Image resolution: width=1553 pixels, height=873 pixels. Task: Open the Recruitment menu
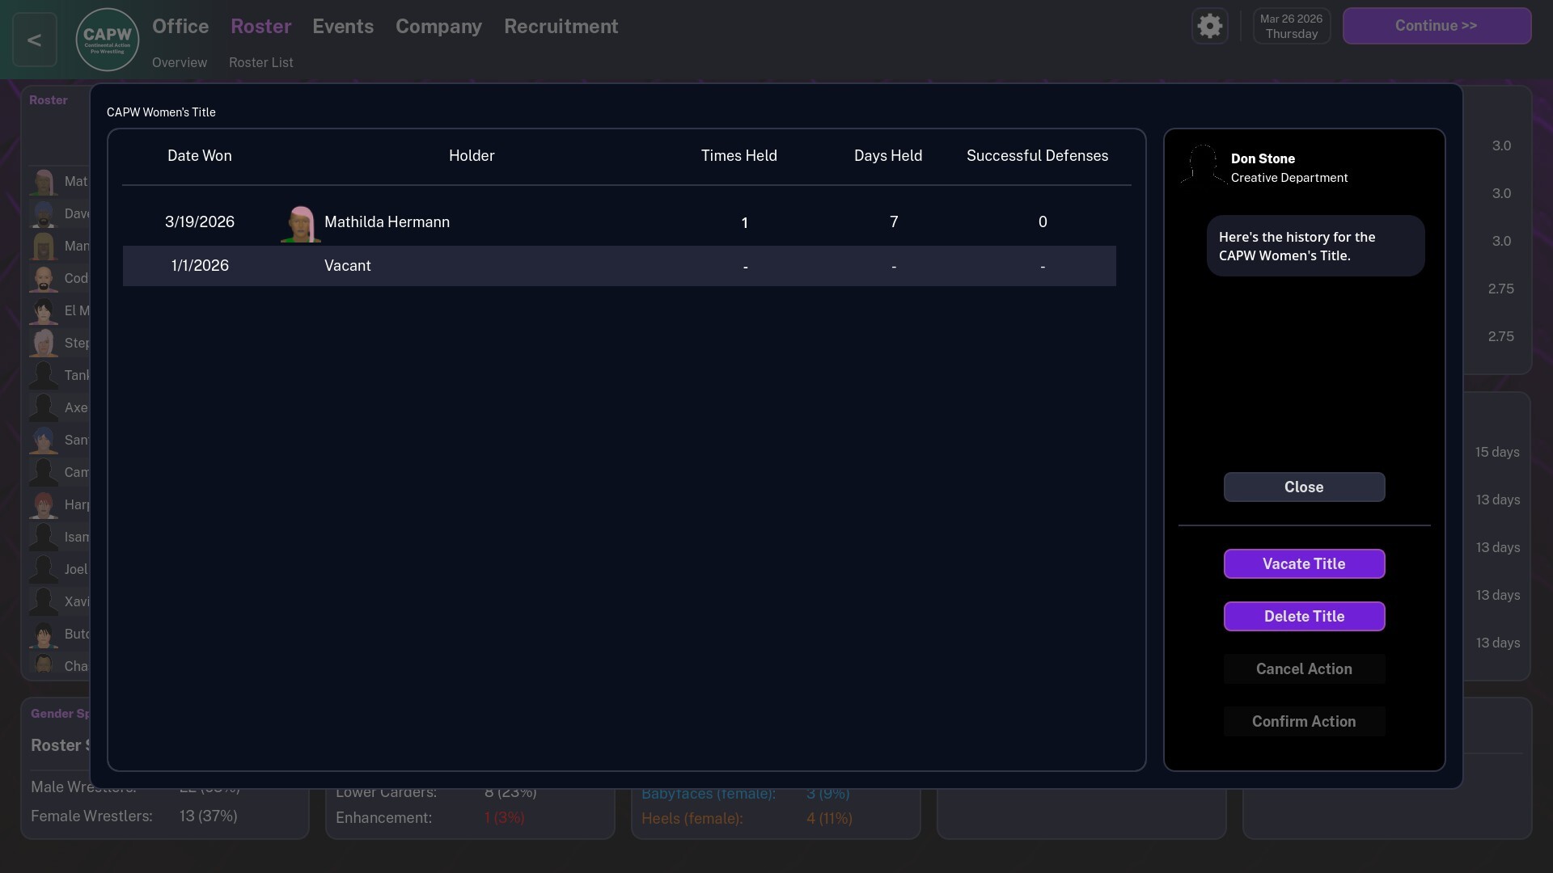click(x=561, y=27)
